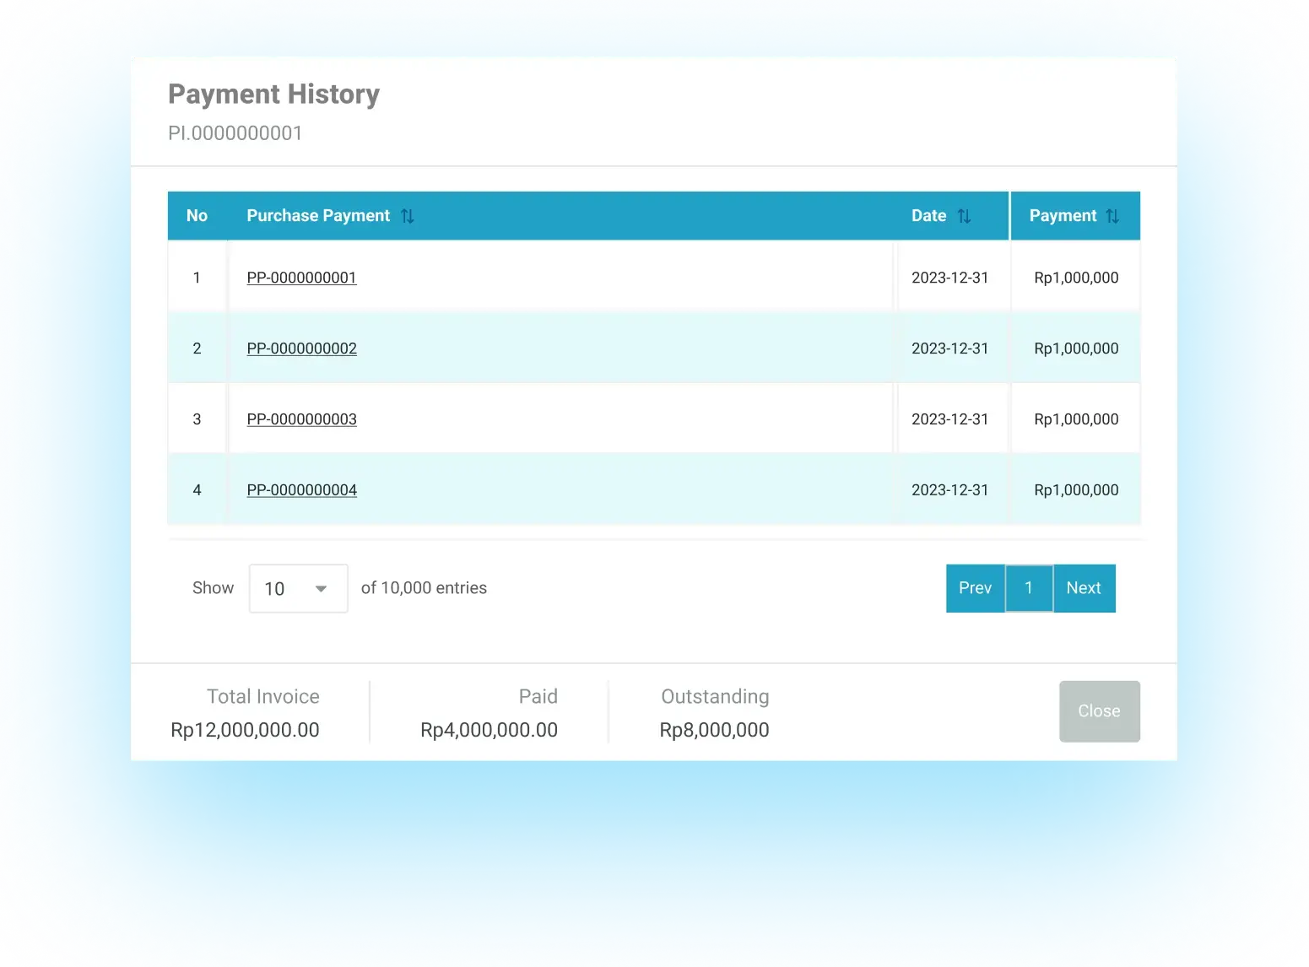The image size is (1309, 967).
Task: View purchase payment PP-0000000004
Action: pos(301,490)
